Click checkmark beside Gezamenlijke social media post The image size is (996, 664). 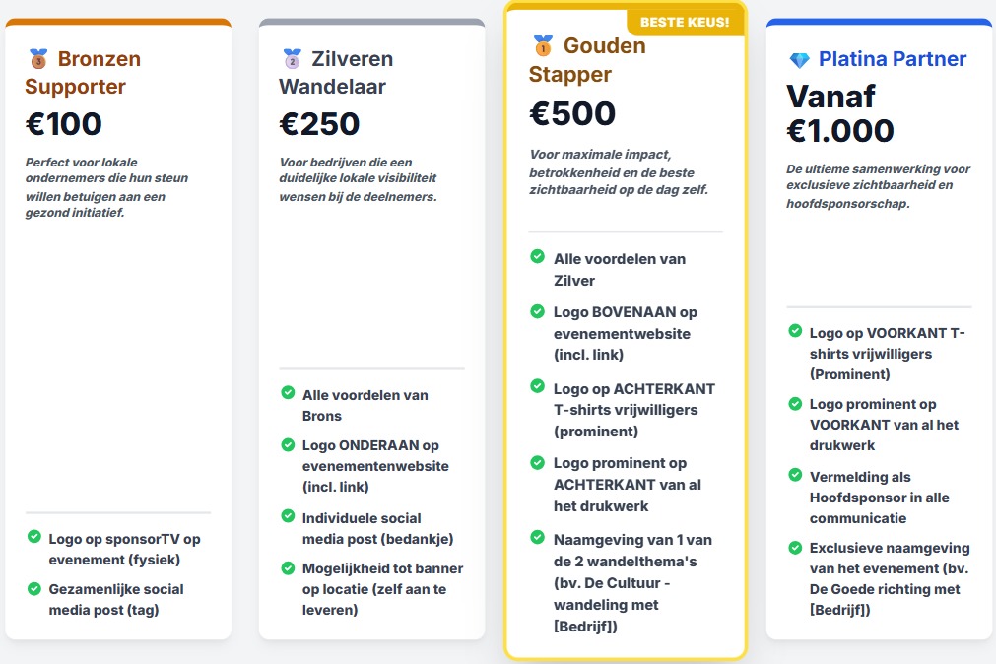(x=34, y=588)
